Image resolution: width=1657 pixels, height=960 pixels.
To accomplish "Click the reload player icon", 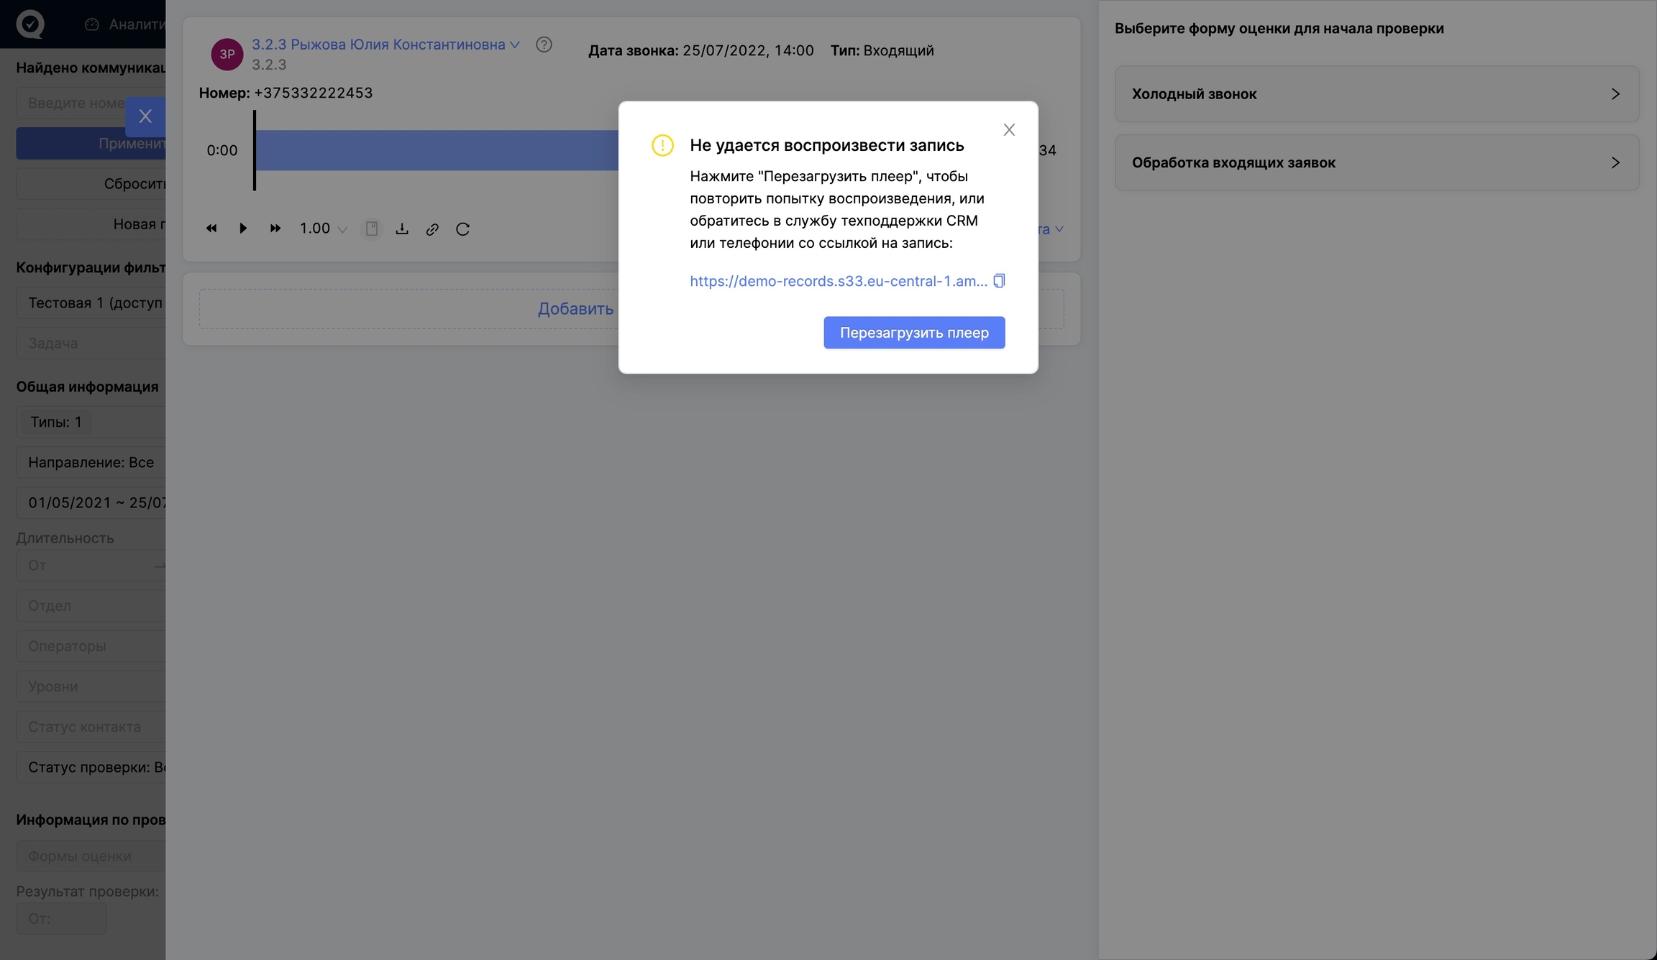I will point(462,229).
